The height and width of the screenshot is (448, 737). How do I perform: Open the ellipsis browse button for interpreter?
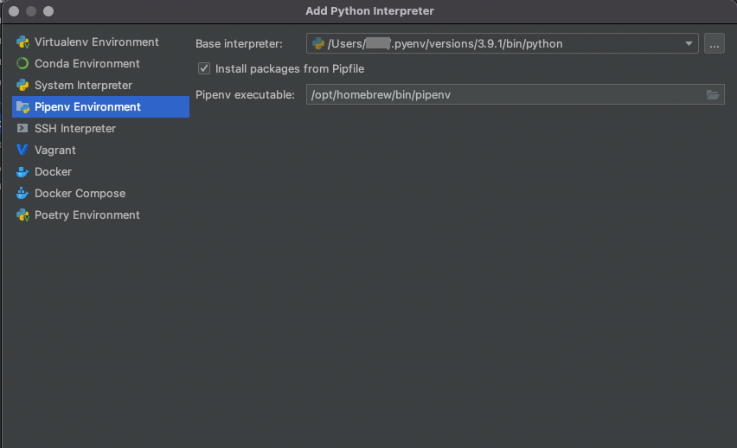tap(714, 44)
